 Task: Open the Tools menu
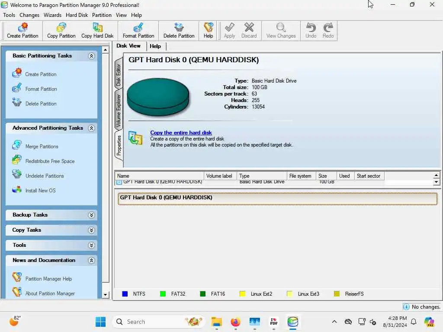[9, 15]
